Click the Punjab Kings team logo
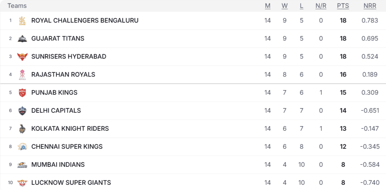This screenshot has height=190, width=386. click(22, 93)
